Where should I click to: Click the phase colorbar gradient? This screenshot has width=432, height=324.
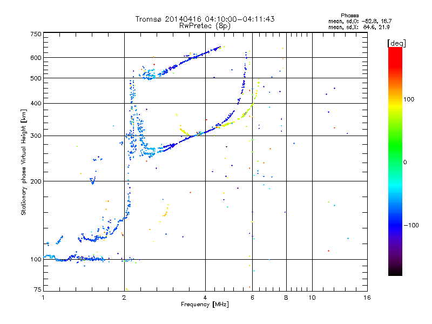tap(395, 161)
